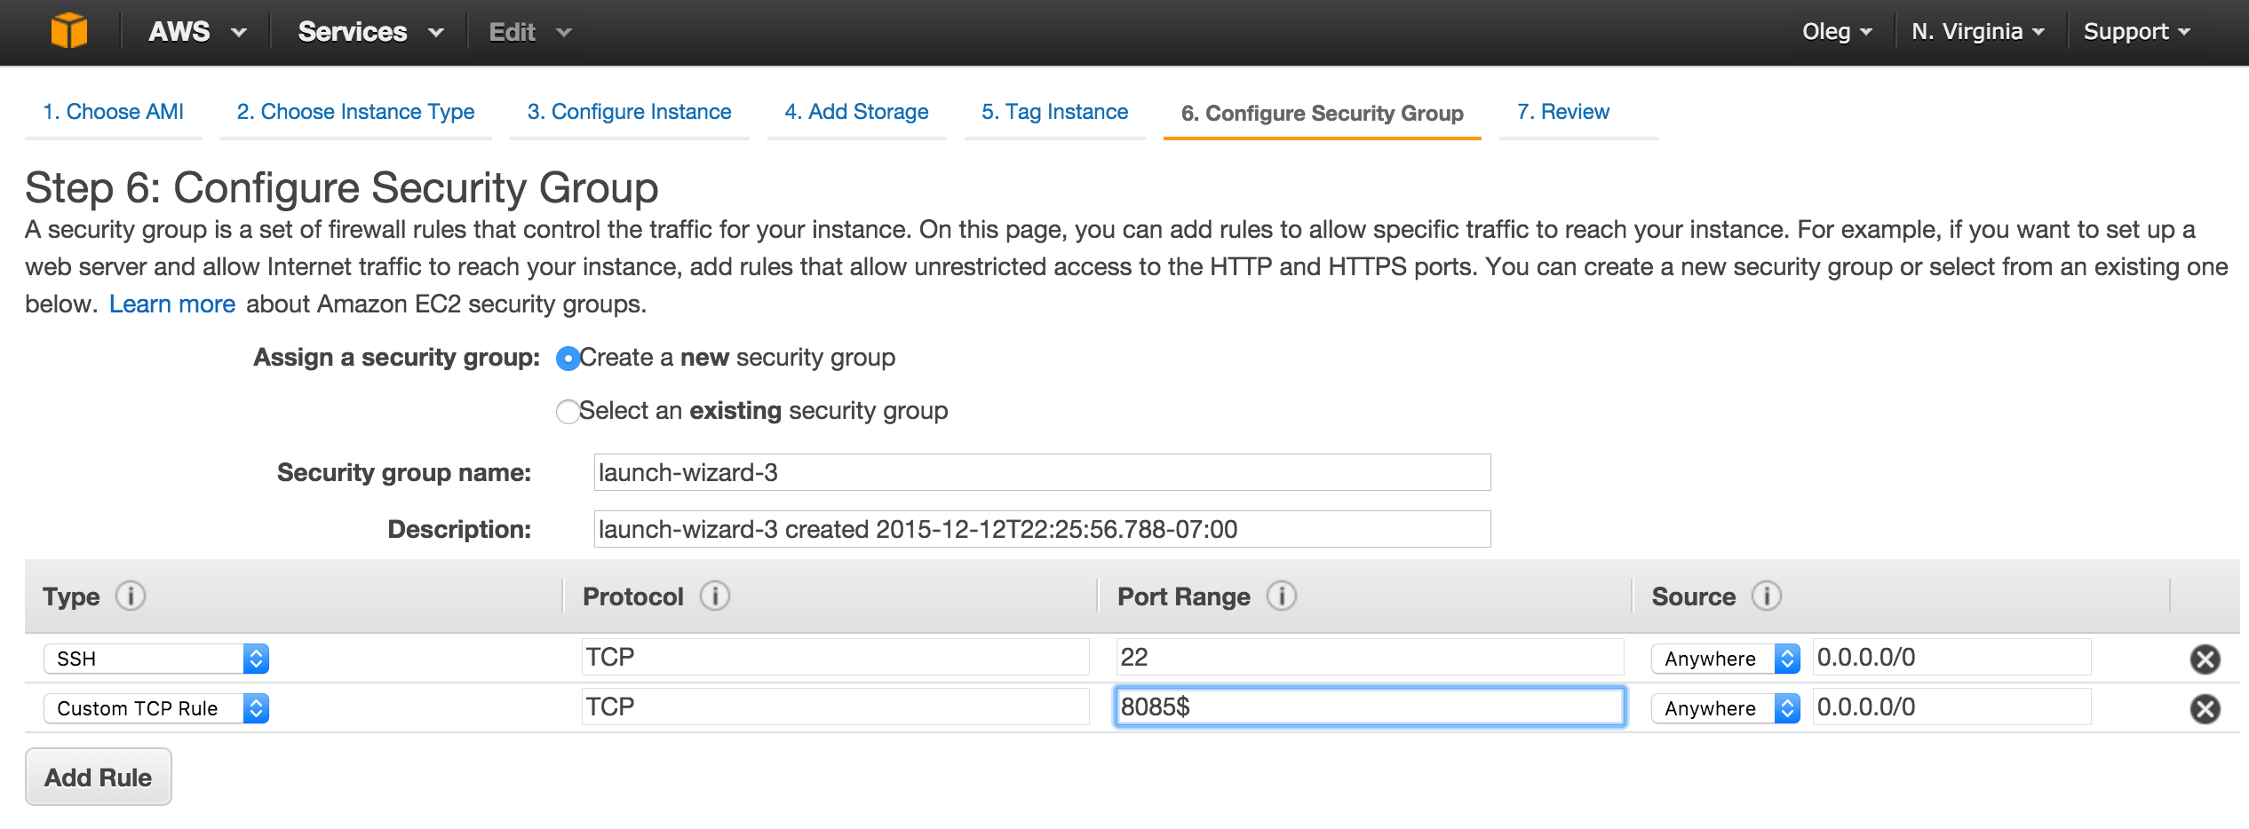
Task: Select an existing security group option
Action: point(568,412)
